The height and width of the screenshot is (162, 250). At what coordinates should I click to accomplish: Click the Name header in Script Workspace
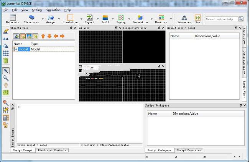(x=153, y=113)
